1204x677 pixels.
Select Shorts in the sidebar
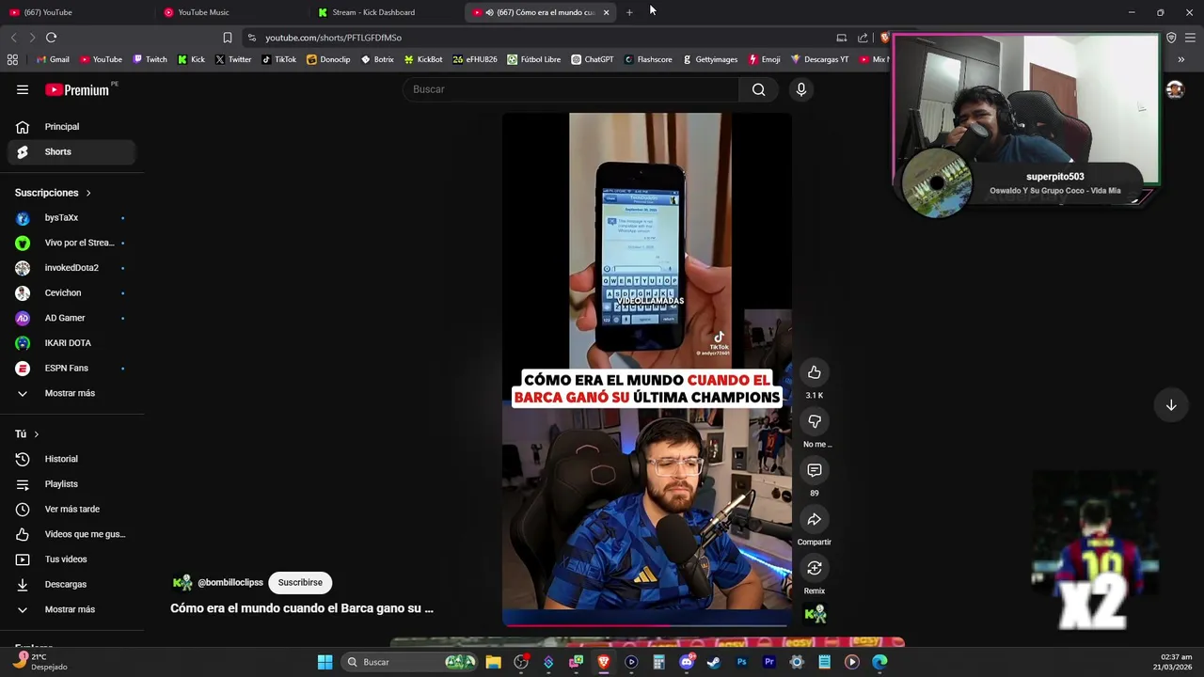click(71, 151)
